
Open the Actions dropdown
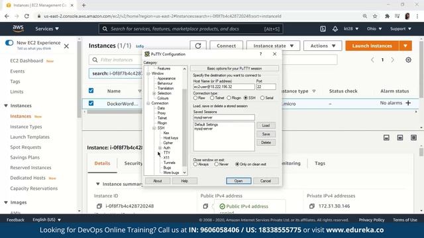point(323,46)
